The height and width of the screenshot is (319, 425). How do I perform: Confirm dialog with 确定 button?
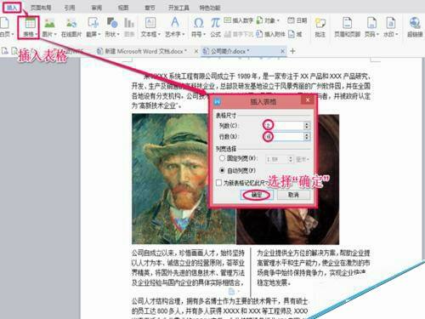tap(257, 195)
